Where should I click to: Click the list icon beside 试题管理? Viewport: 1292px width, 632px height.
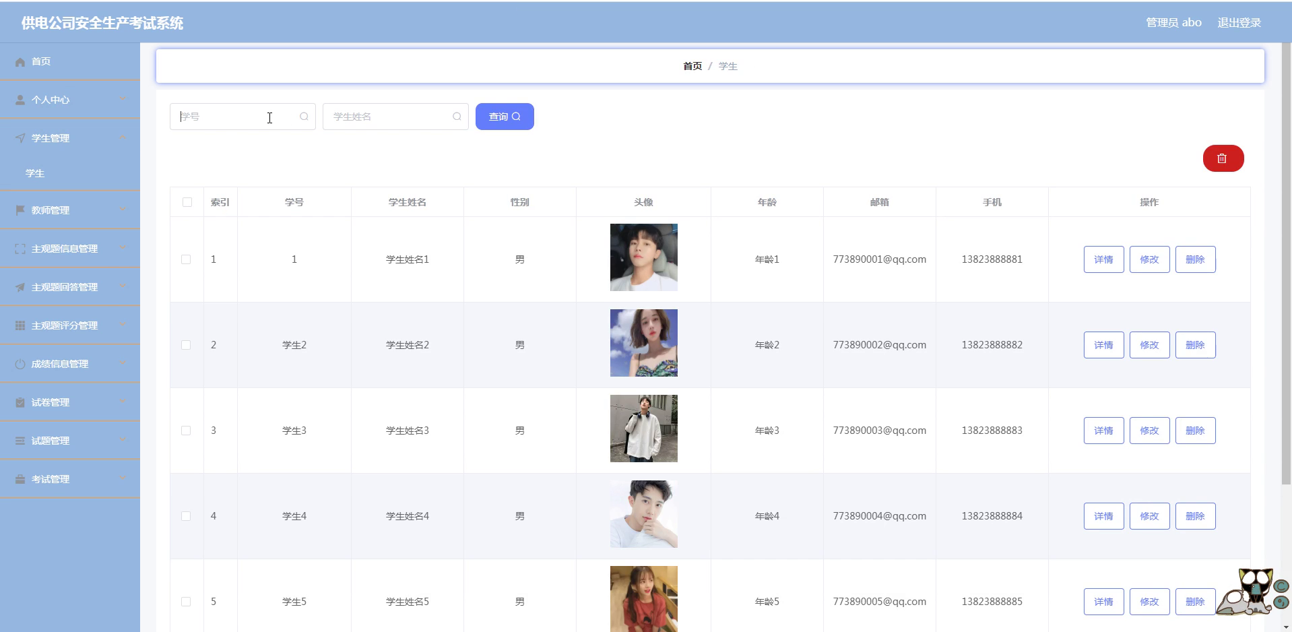[x=20, y=441]
